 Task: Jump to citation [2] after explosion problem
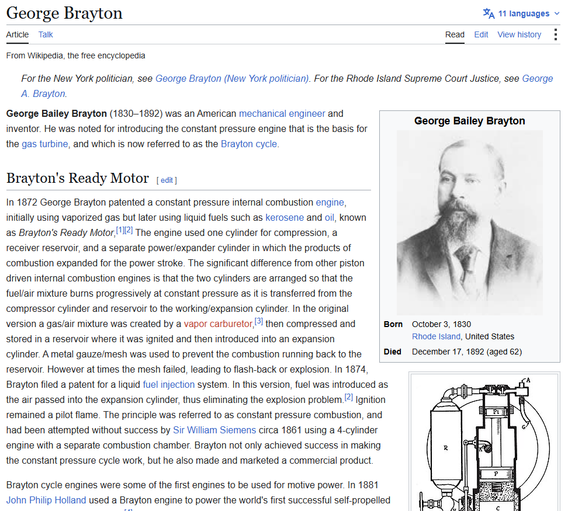click(x=348, y=397)
